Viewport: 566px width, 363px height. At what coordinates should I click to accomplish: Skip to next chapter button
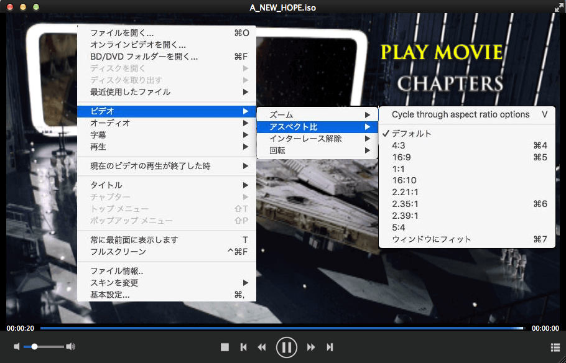pos(330,347)
